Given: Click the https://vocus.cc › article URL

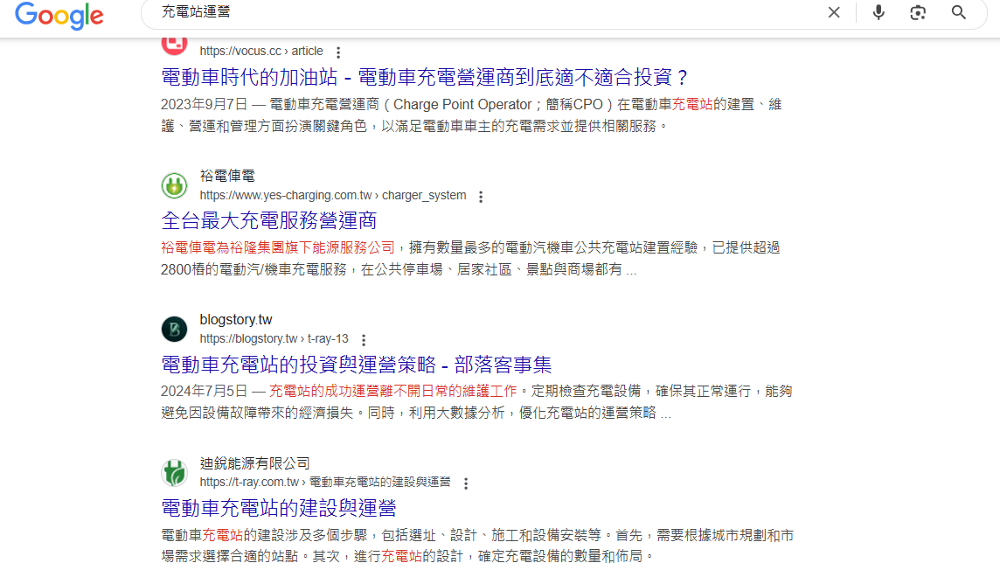Looking at the screenshot, I should [261, 51].
